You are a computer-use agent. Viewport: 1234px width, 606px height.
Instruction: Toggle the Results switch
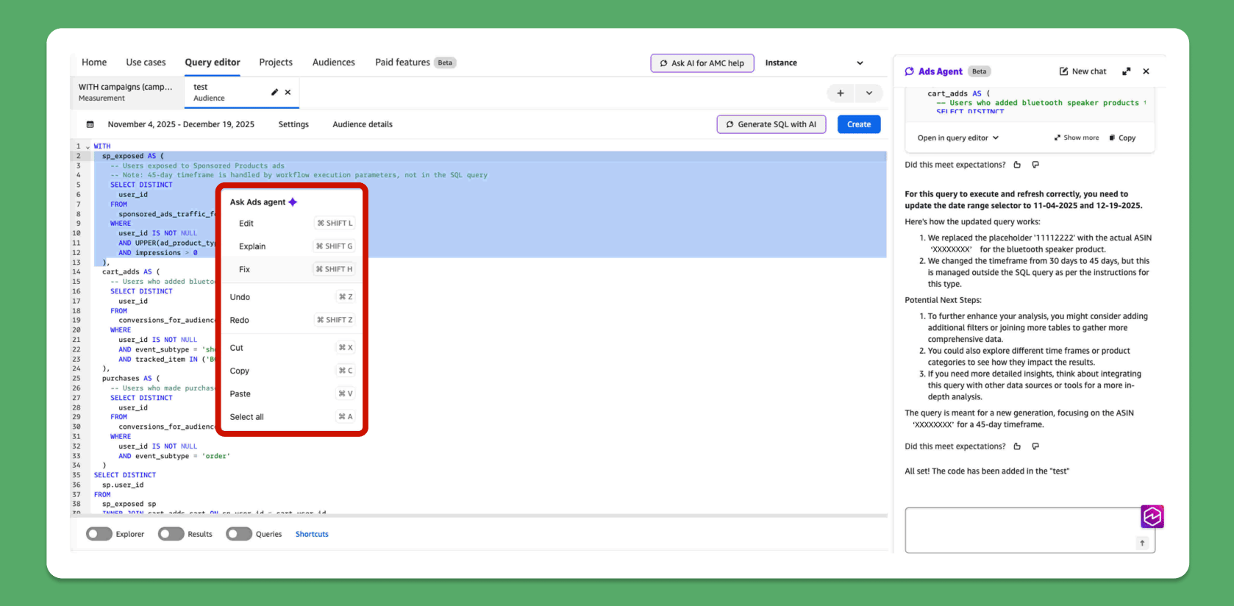[x=171, y=534]
